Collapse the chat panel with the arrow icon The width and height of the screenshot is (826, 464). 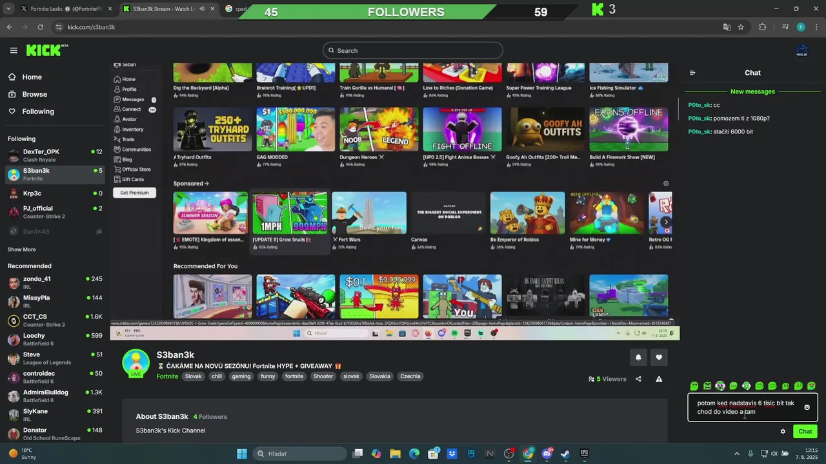coord(692,73)
